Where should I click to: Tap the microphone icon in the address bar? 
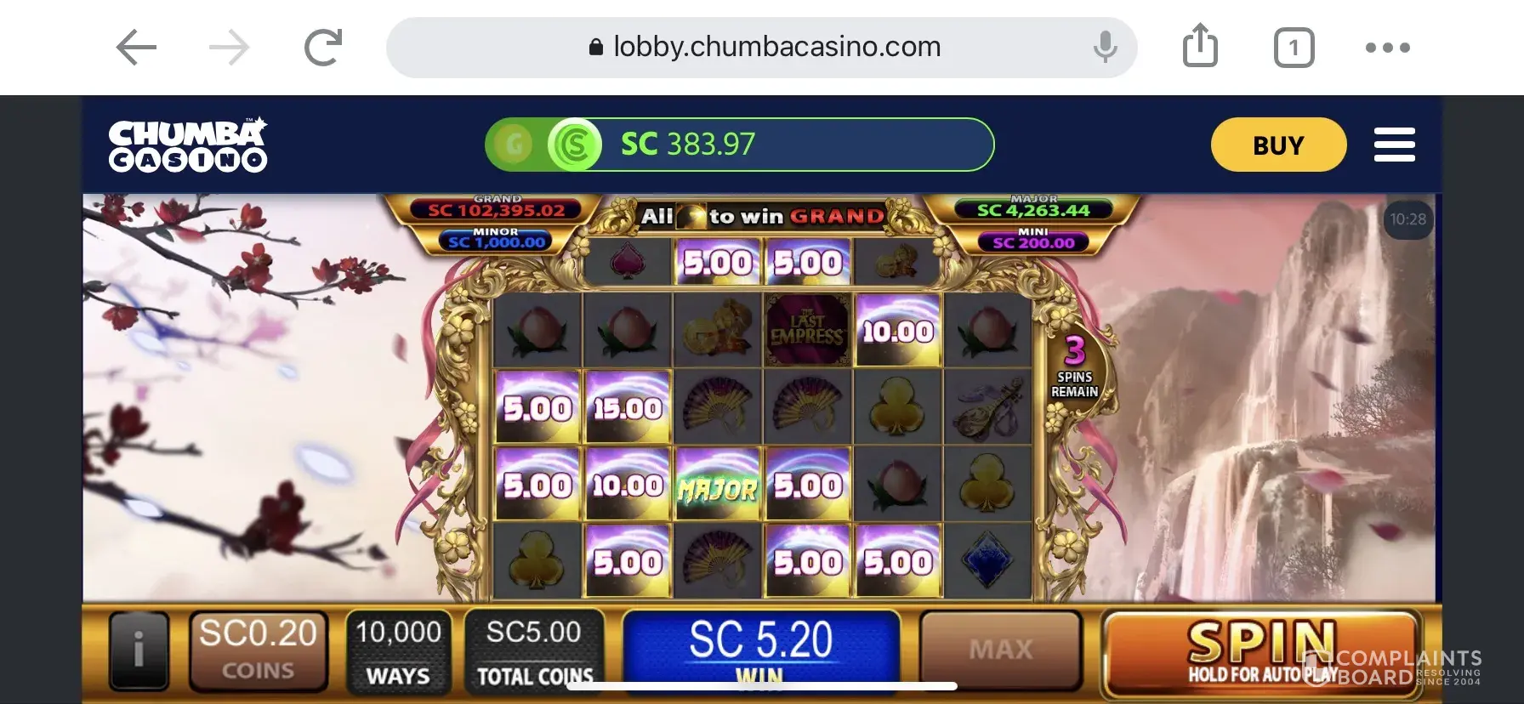click(x=1105, y=47)
